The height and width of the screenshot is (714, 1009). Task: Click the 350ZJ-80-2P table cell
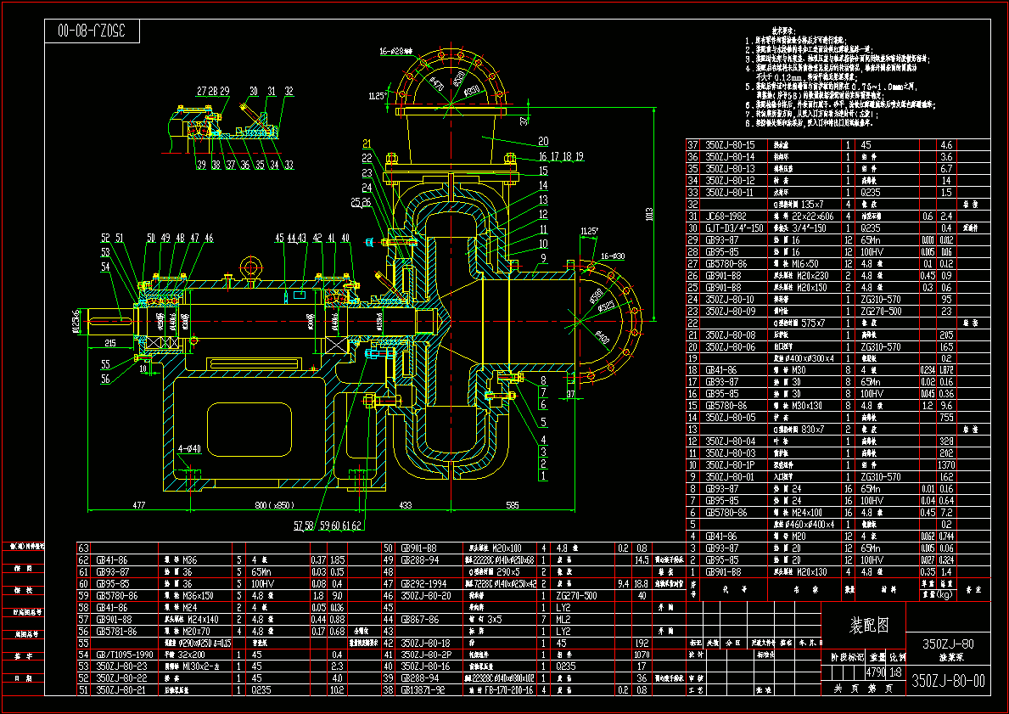point(426,655)
